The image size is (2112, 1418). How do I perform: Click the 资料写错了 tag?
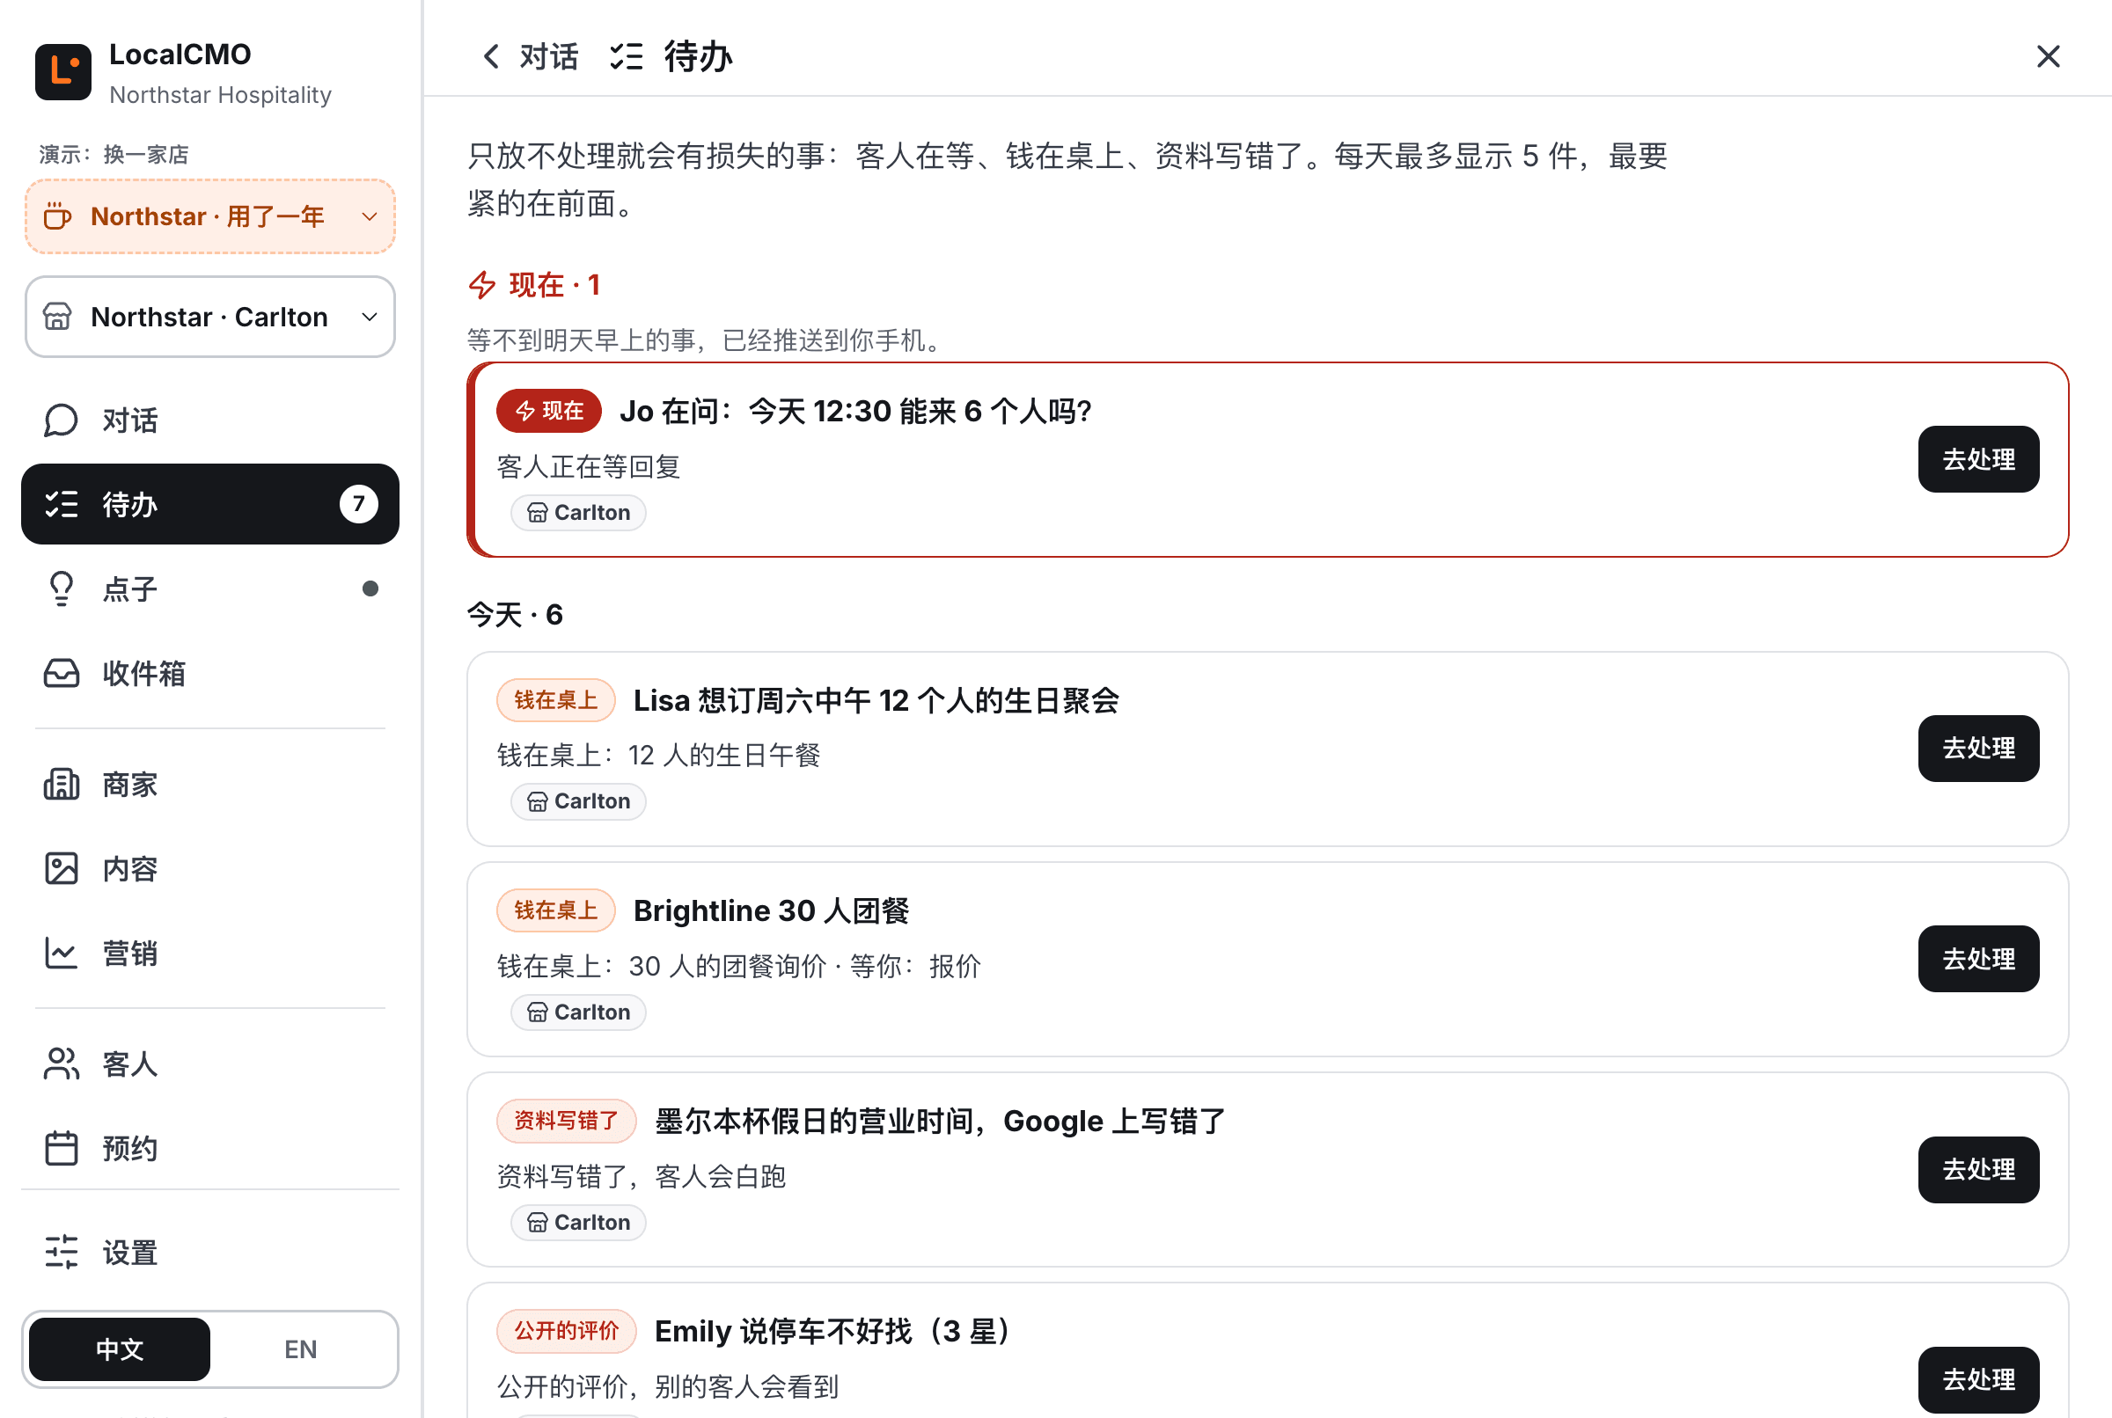tap(566, 1122)
